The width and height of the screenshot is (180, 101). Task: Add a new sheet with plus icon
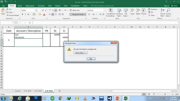tap(59, 91)
